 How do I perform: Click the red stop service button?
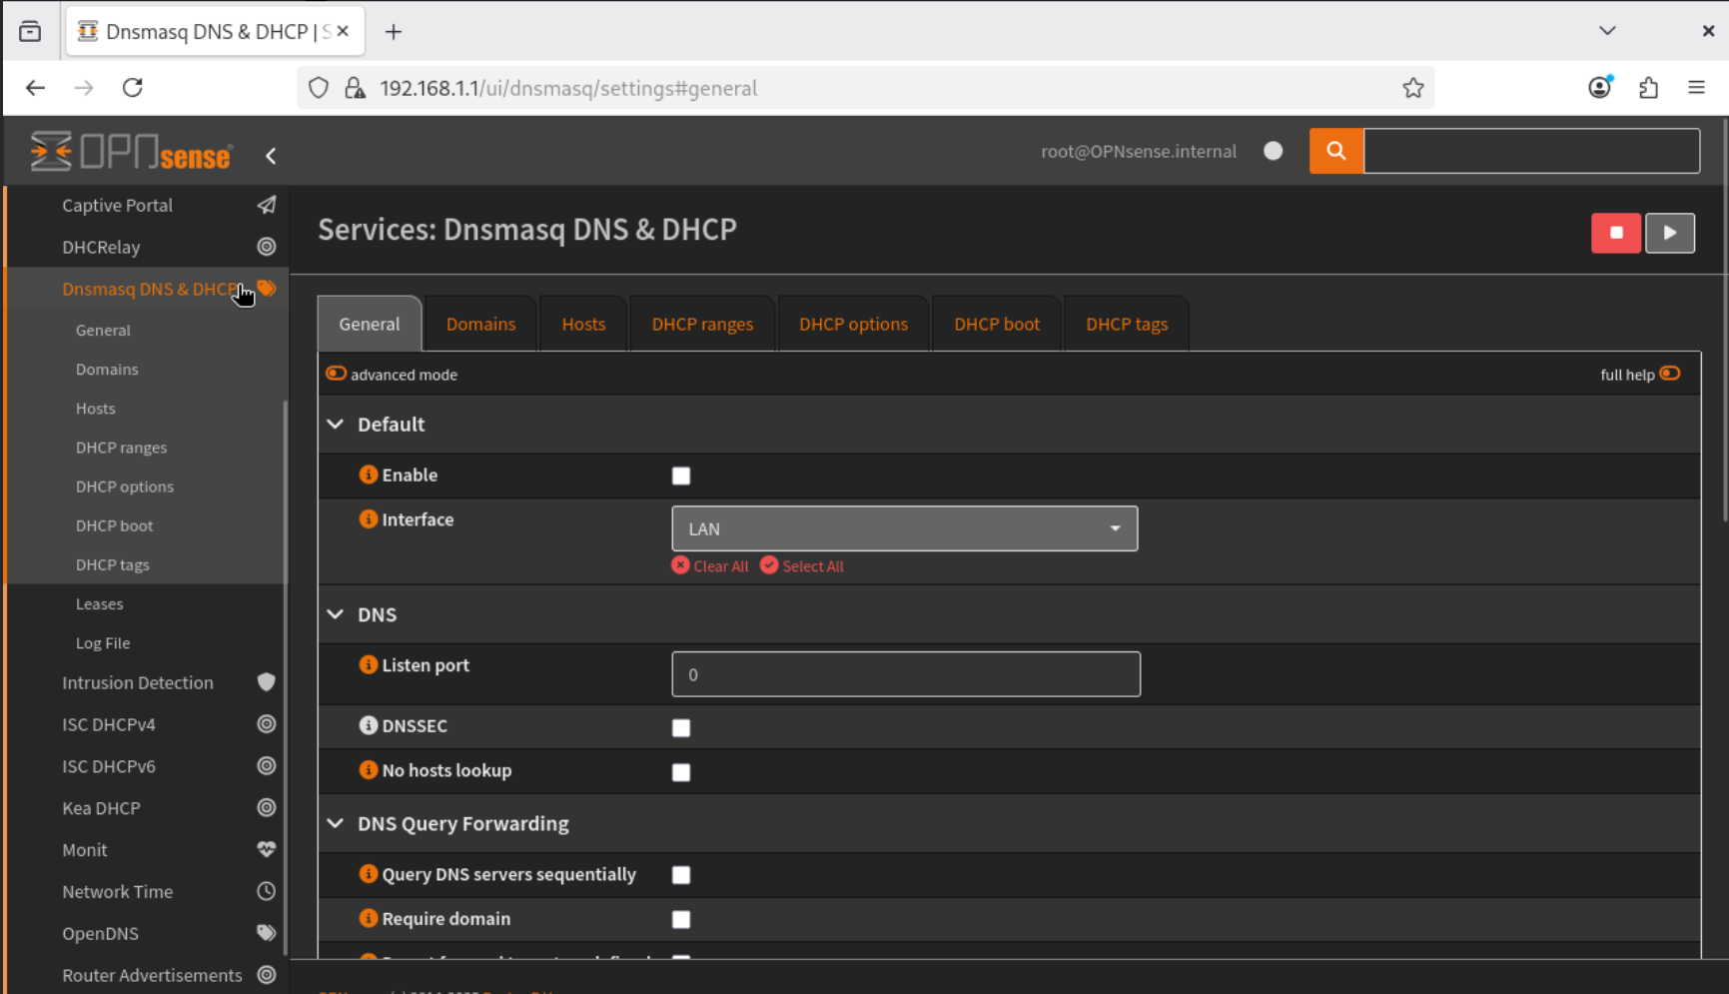(1615, 233)
